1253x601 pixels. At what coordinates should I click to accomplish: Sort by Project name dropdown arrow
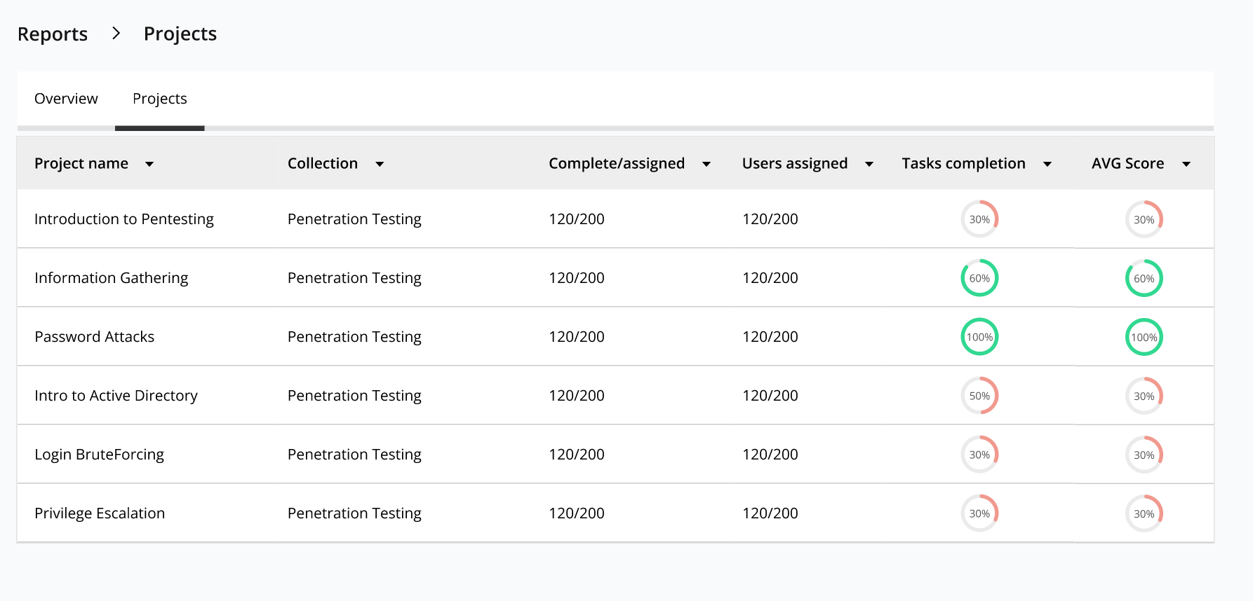coord(149,164)
